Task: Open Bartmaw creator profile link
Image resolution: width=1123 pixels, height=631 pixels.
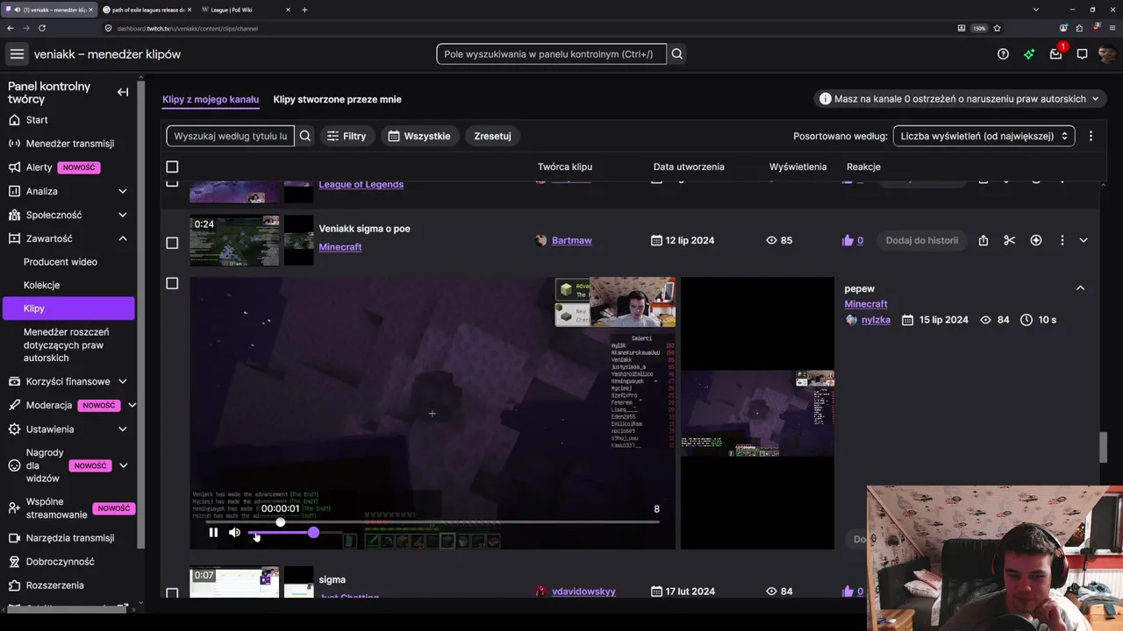Action: point(571,240)
